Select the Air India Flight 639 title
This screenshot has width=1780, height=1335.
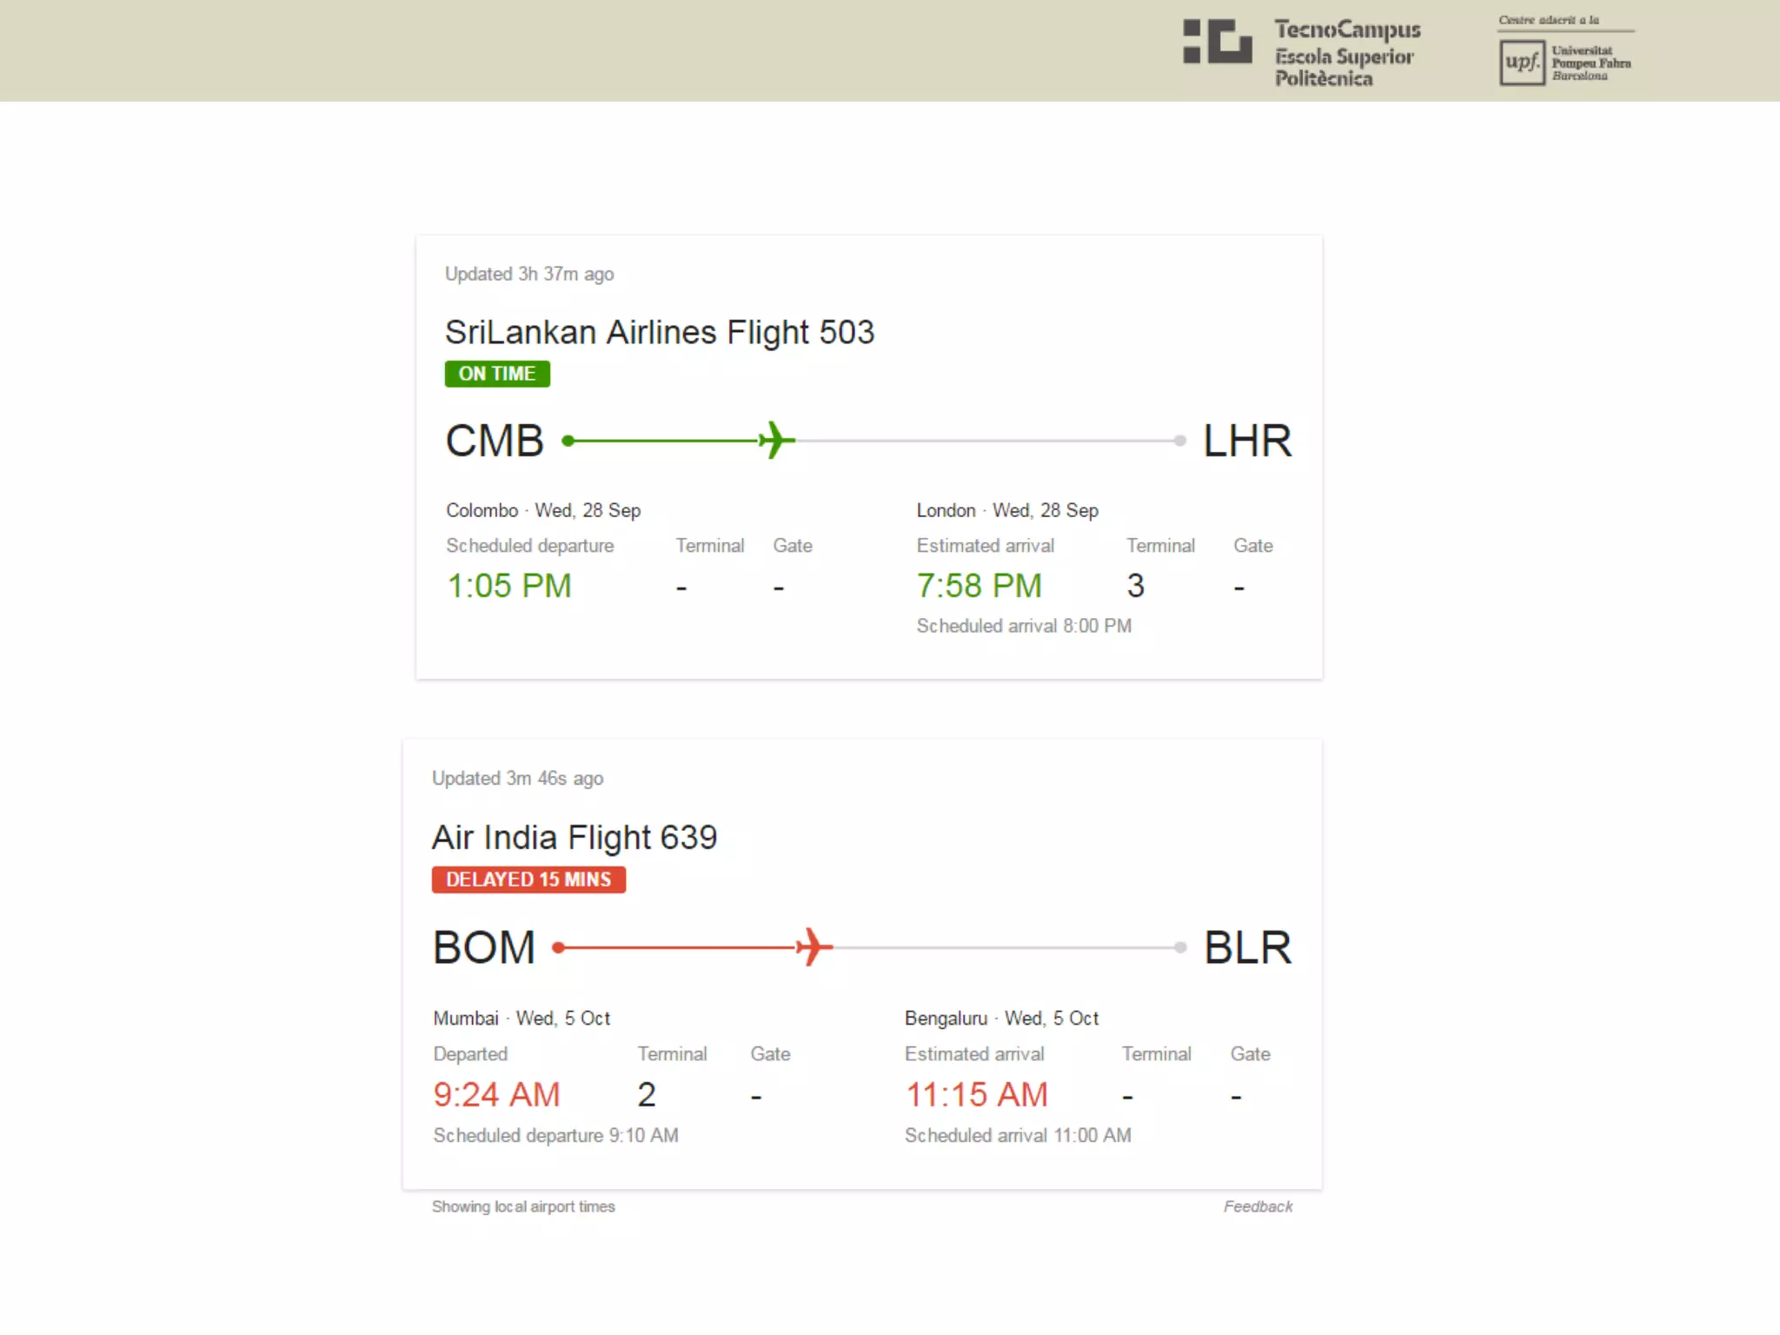(x=575, y=838)
